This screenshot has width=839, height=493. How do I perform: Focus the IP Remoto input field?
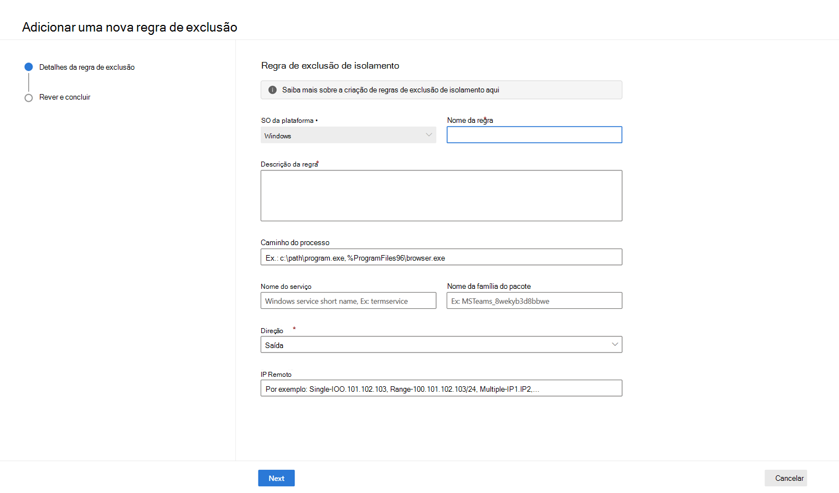point(441,388)
